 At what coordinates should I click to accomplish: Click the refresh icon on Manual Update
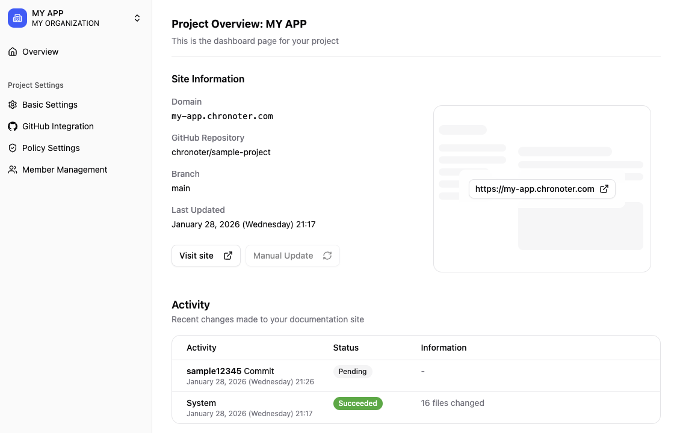tap(327, 255)
